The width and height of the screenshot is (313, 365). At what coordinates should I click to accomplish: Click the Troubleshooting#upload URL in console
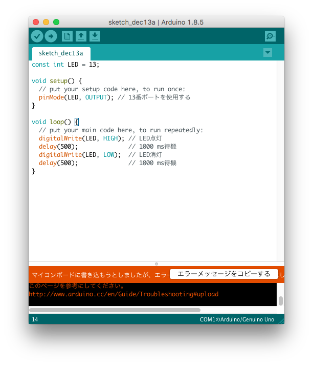pyautogui.click(x=124, y=294)
